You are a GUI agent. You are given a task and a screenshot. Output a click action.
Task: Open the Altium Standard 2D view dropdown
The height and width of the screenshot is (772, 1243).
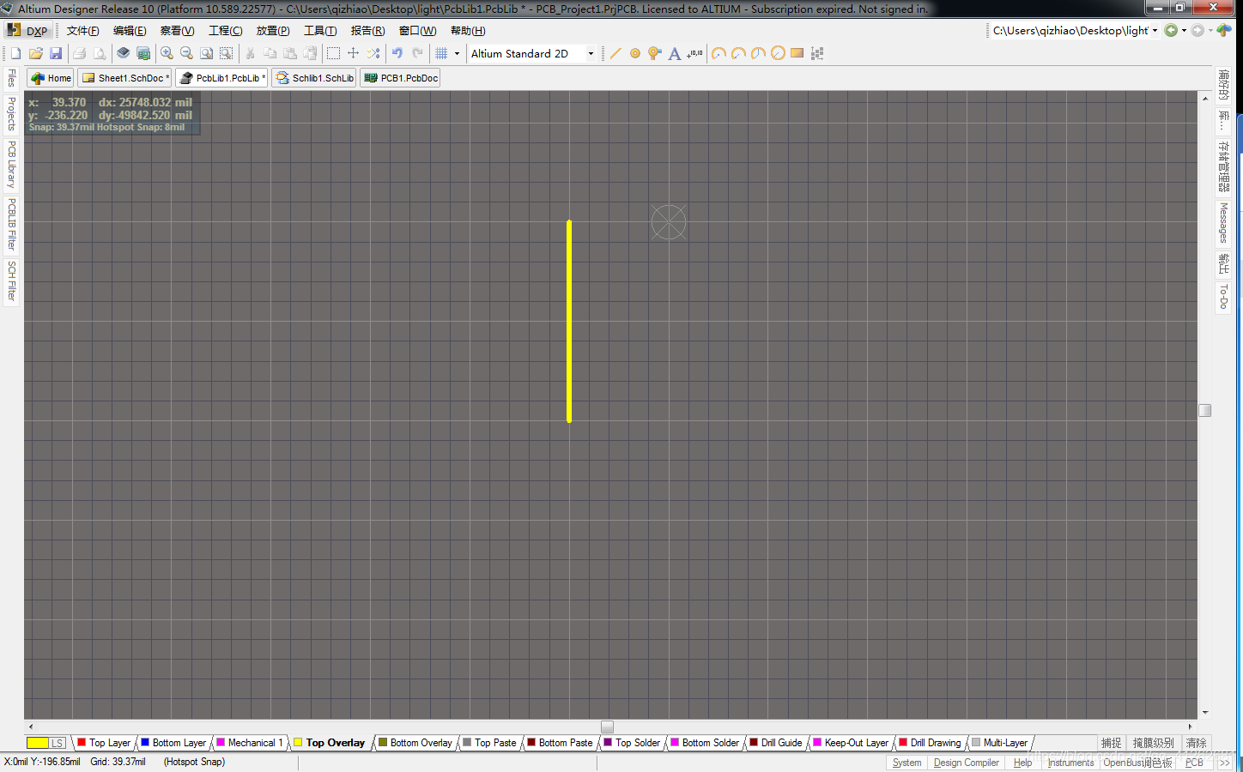click(x=591, y=53)
